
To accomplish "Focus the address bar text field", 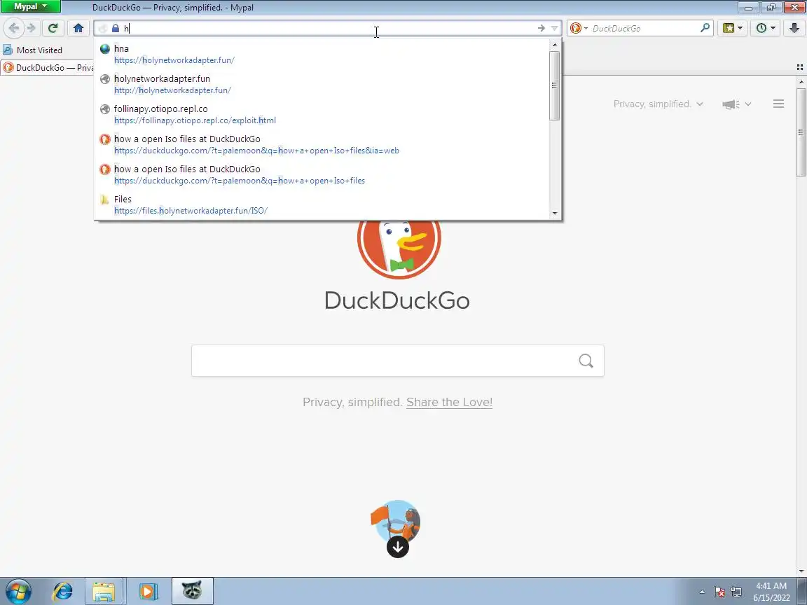I will tap(327, 28).
